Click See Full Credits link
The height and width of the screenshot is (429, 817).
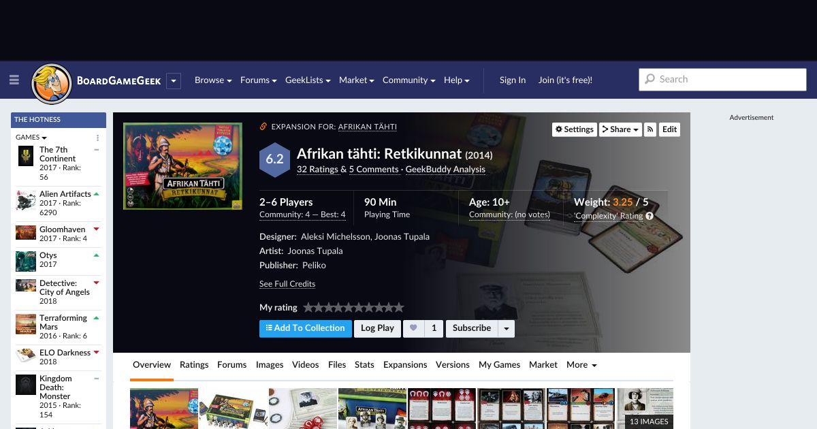[287, 284]
